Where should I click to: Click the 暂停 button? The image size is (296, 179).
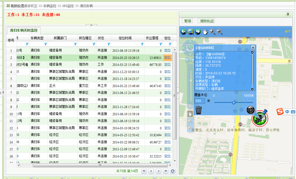pyautogui.click(x=188, y=21)
